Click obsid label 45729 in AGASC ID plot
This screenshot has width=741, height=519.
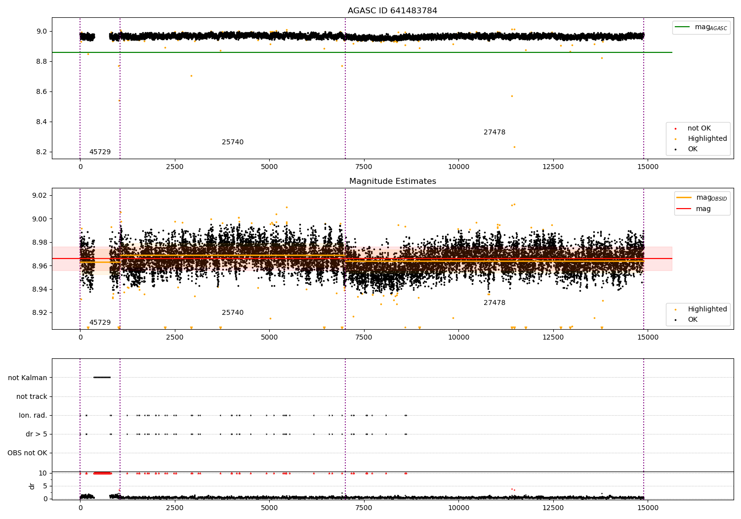tap(100, 152)
